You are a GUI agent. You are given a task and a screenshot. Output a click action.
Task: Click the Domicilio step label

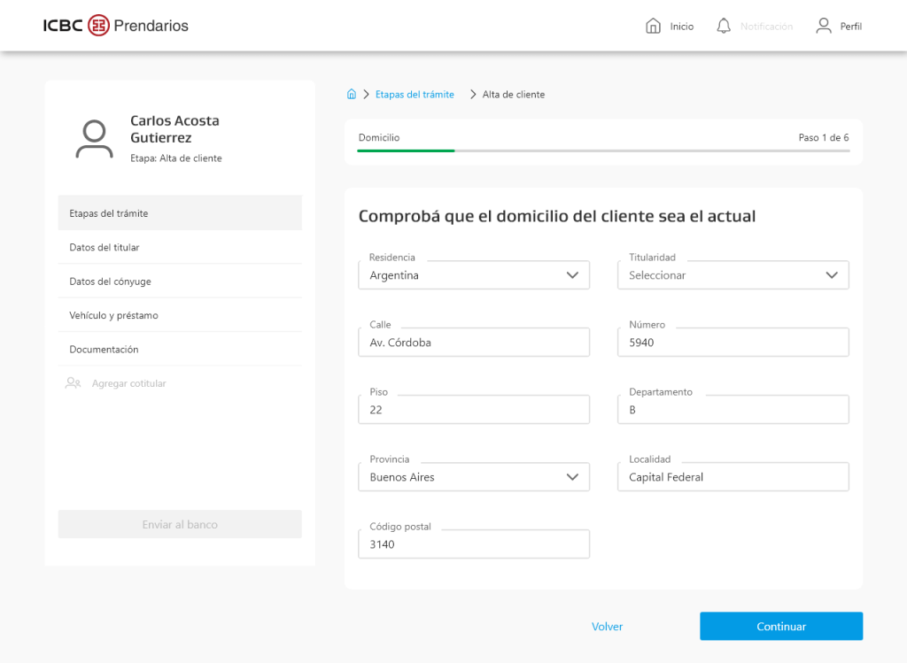point(379,137)
